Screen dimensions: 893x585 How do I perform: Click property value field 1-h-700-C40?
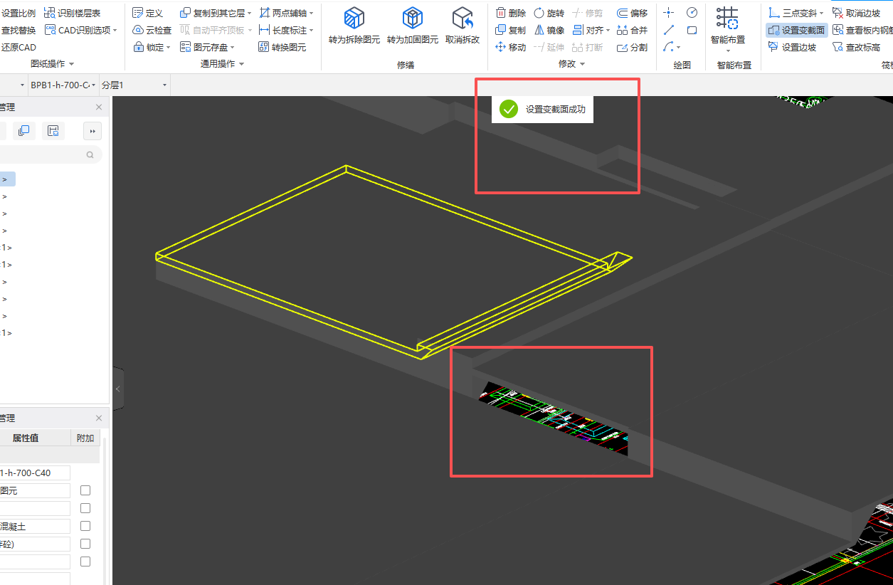click(x=35, y=473)
